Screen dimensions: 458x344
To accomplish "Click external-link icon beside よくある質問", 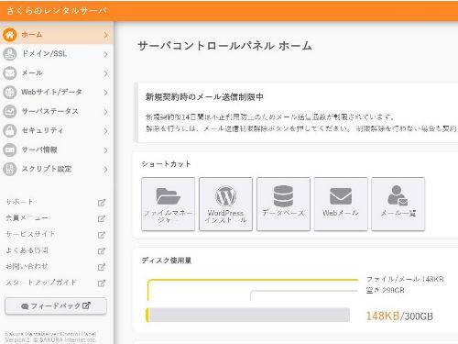I will pos(102,251).
